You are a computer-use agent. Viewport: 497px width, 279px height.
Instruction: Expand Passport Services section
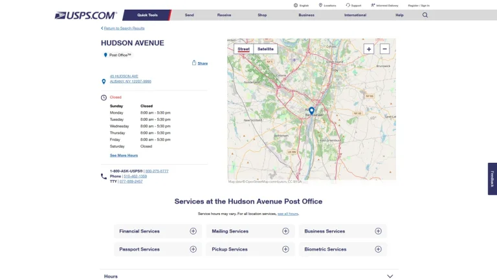tap(158, 249)
